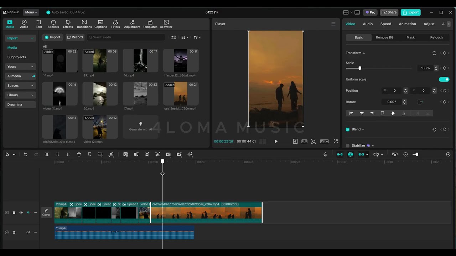Hide the main video track
This screenshot has height=256, width=456.
point(21,213)
